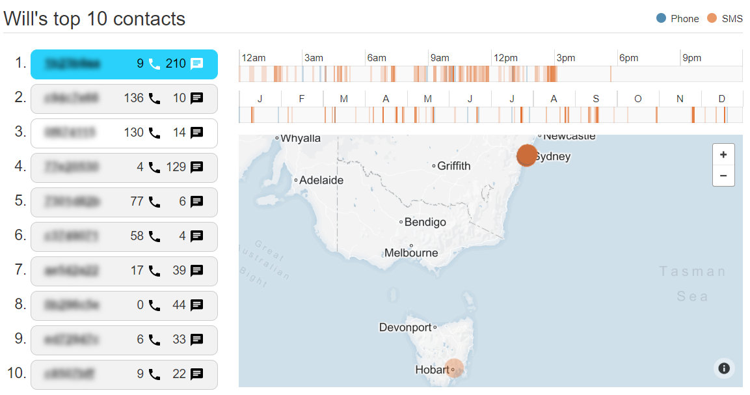This screenshot has width=750, height=395.
Task: Click the SMS icon in contact row 5
Action: (x=196, y=202)
